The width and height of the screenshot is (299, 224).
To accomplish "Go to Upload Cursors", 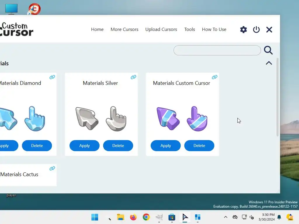I will click(x=161, y=29).
